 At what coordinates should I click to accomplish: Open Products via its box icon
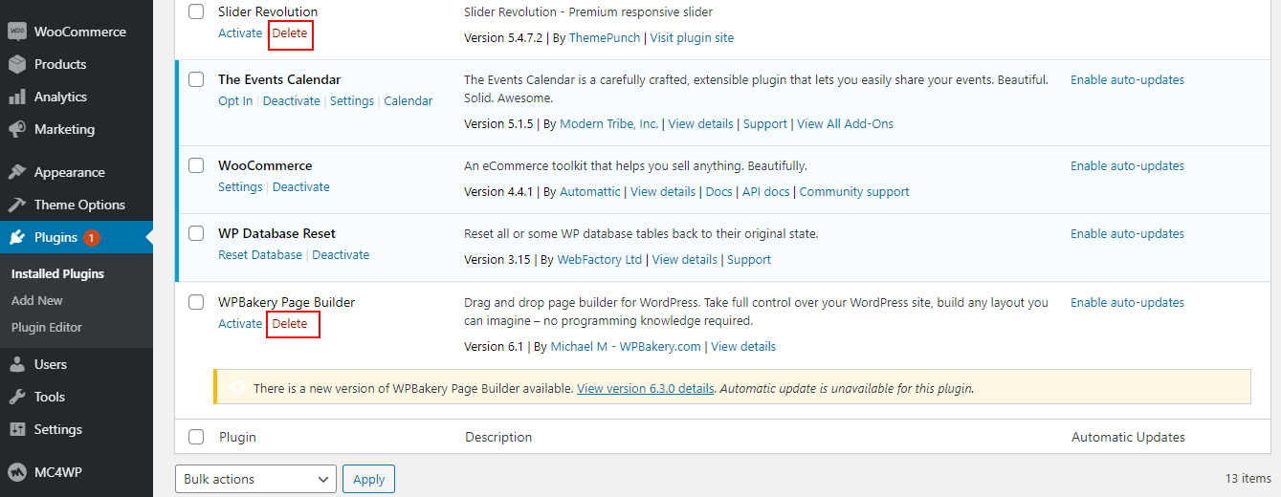[16, 64]
